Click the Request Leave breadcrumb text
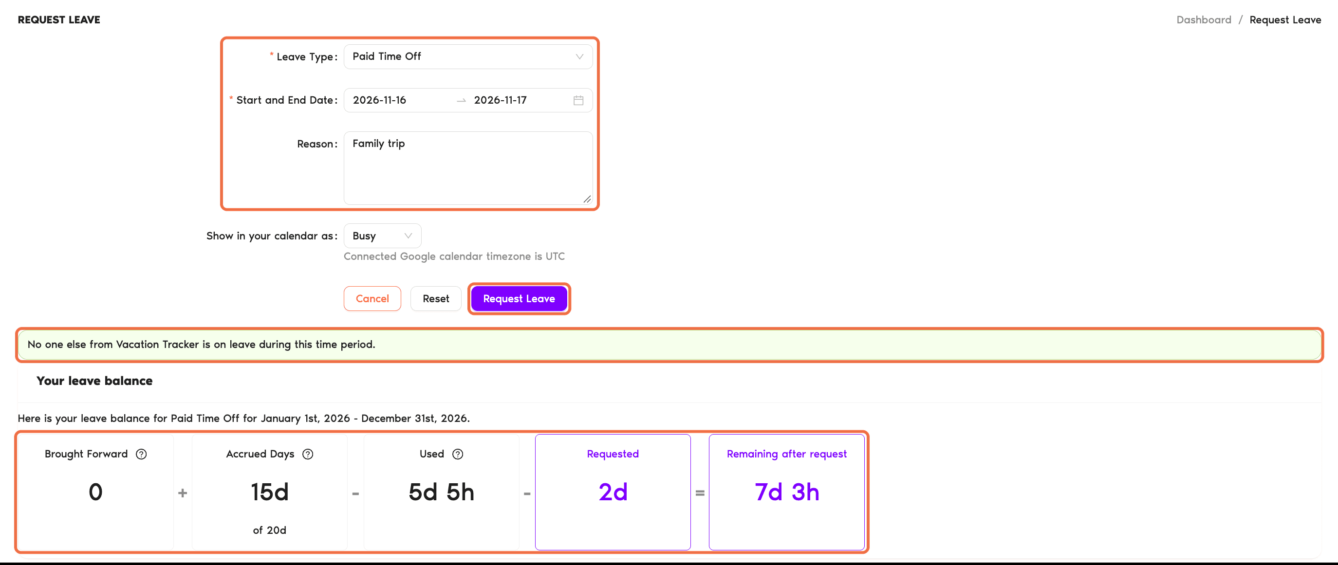This screenshot has height=565, width=1338. pyautogui.click(x=1285, y=20)
